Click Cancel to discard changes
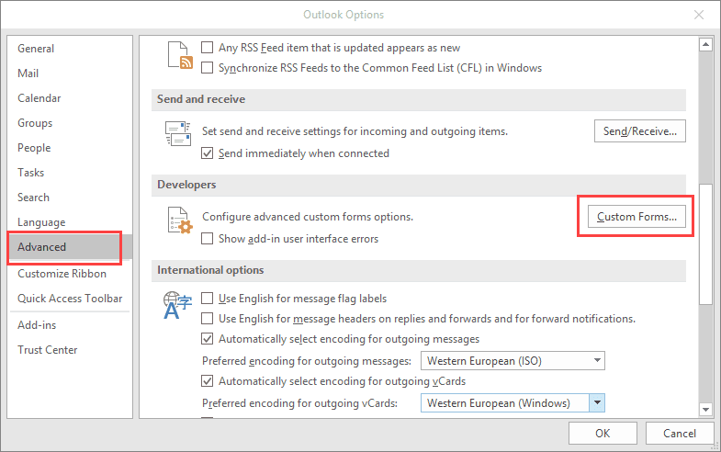This screenshot has width=721, height=452. (x=679, y=433)
